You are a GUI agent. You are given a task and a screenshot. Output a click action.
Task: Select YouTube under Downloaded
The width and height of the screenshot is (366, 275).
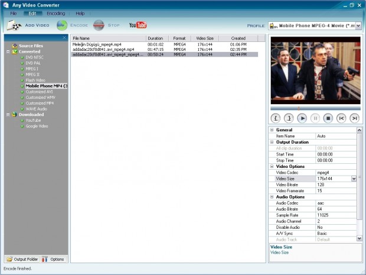(33, 121)
